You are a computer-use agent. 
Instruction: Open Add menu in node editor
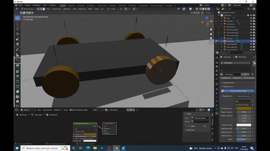coord(58,110)
